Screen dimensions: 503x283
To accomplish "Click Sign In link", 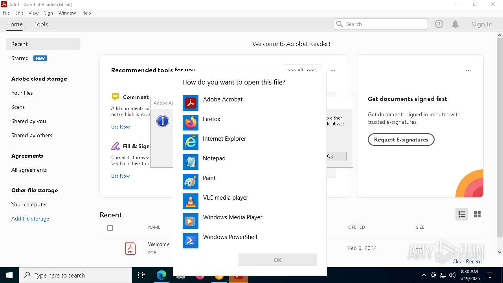I will coord(482,24).
